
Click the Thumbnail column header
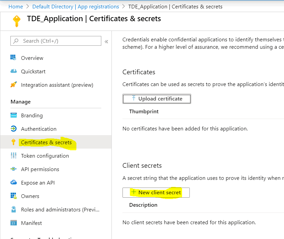point(144,112)
